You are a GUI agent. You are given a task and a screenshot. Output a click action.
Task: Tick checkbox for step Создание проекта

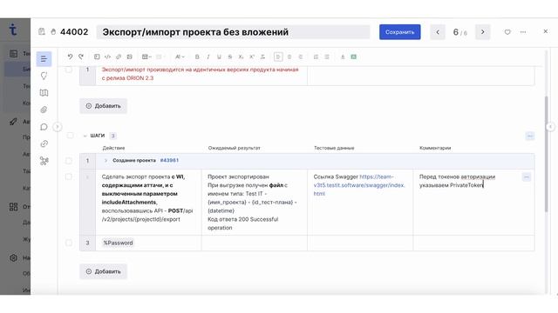pos(69,161)
